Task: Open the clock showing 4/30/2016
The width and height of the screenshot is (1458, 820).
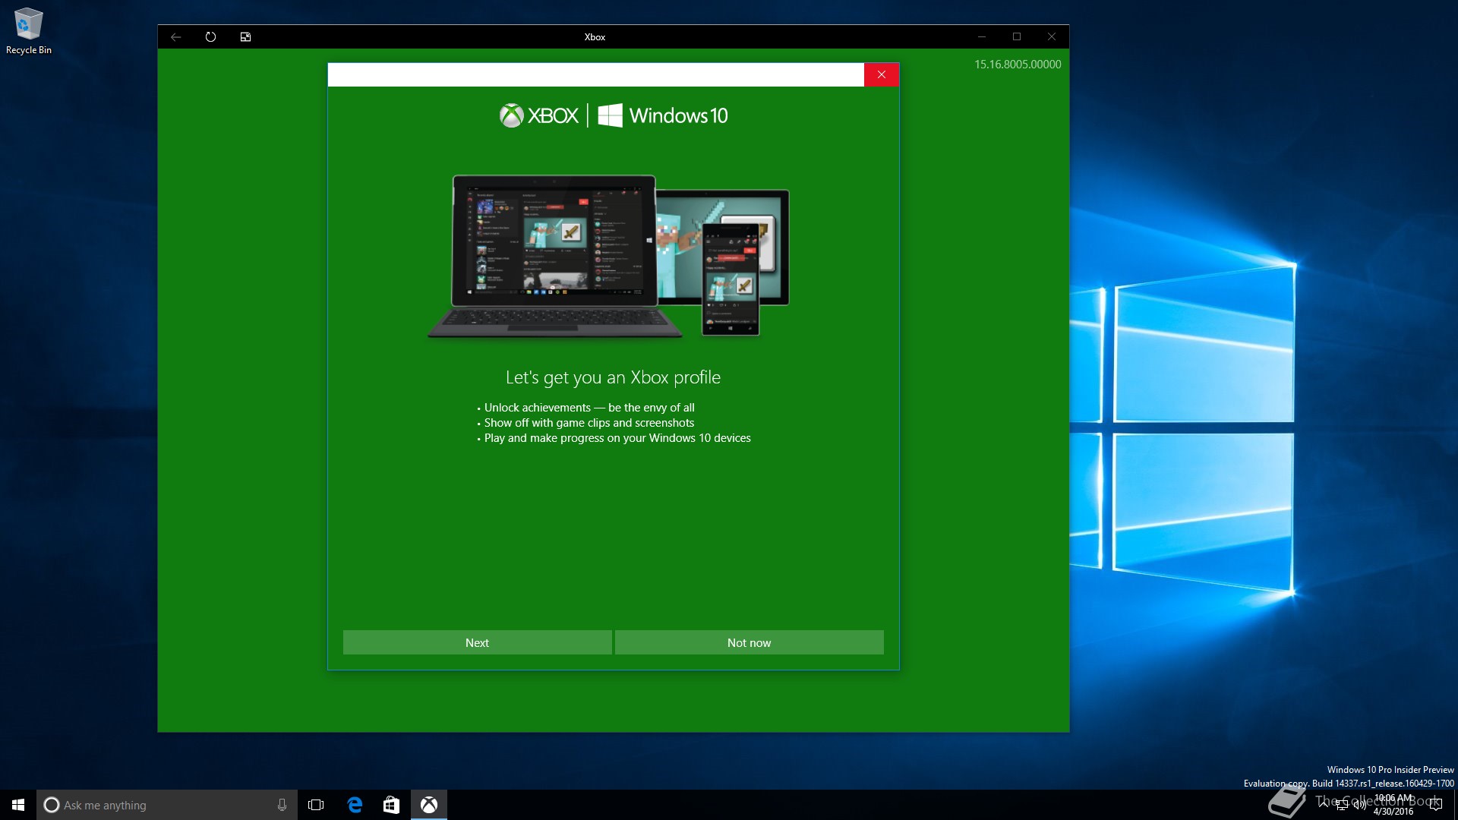Action: (x=1394, y=805)
